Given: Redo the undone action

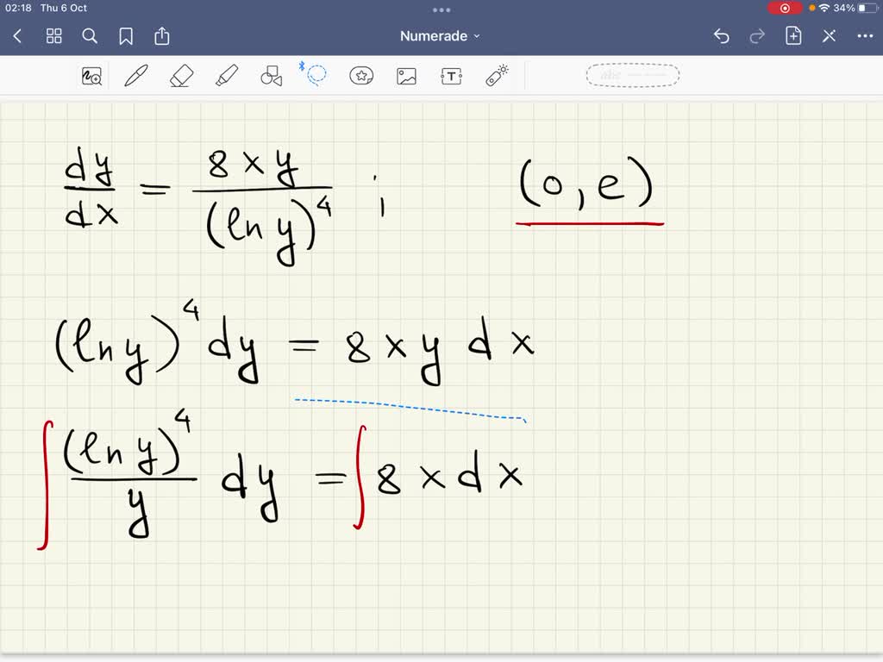Looking at the screenshot, I should (757, 36).
